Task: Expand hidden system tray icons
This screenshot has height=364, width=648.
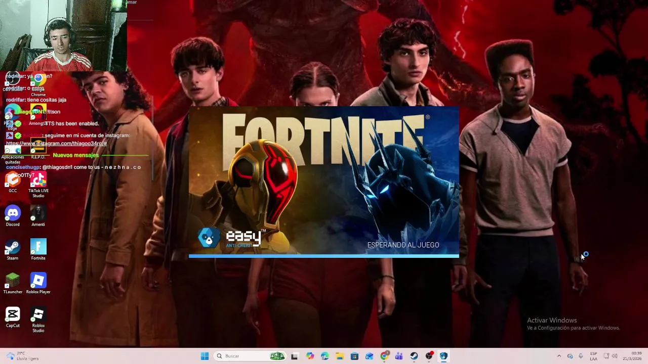Action: click(559, 356)
